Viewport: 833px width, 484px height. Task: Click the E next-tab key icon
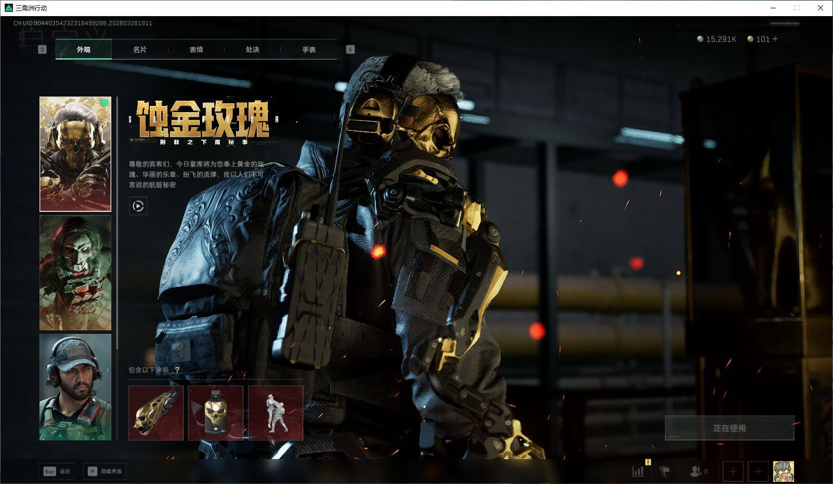pyautogui.click(x=350, y=49)
